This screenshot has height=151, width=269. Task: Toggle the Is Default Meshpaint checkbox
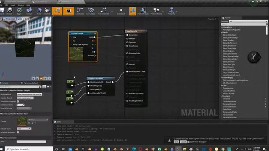click(x=18, y=133)
